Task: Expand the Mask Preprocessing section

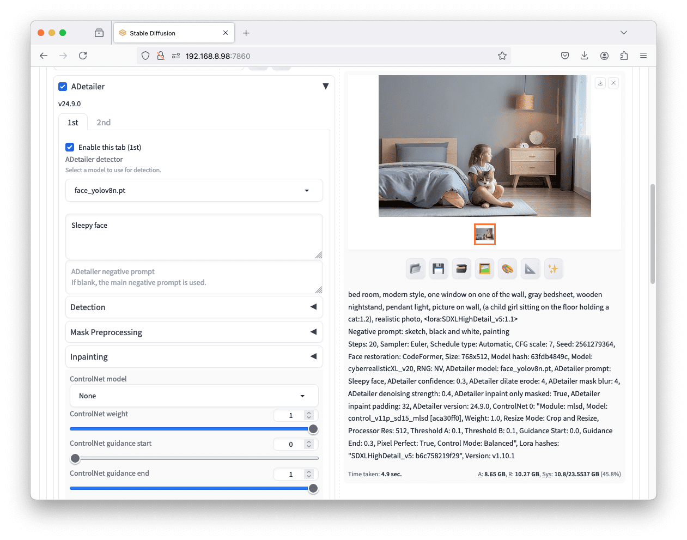Action: tap(194, 332)
